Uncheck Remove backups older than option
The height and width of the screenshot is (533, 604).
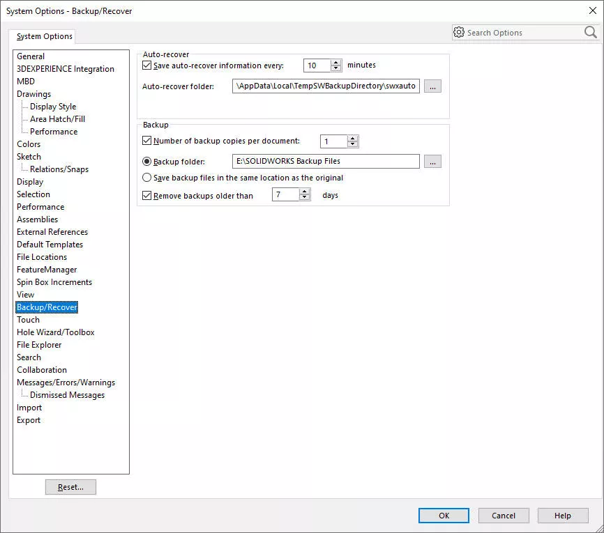[146, 194]
